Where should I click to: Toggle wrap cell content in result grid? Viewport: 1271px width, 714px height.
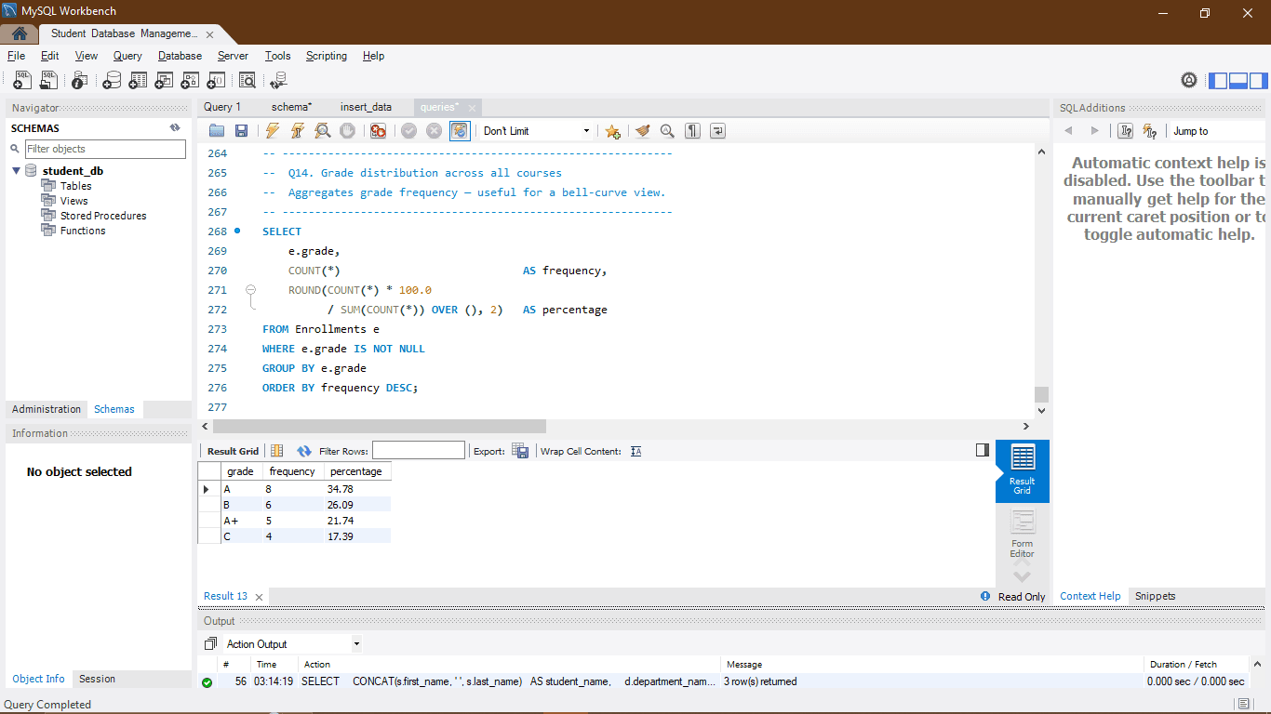click(636, 451)
